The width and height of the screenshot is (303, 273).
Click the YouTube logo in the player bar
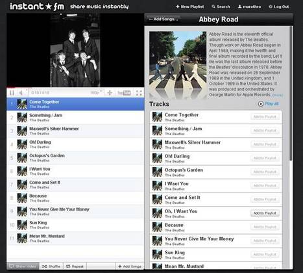124,93
